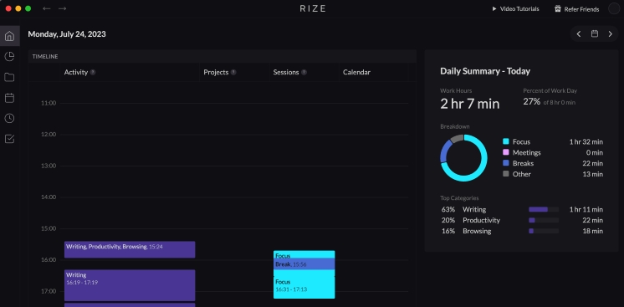Click the date Monday, July 24, 2023
The width and height of the screenshot is (624, 307).
(67, 34)
